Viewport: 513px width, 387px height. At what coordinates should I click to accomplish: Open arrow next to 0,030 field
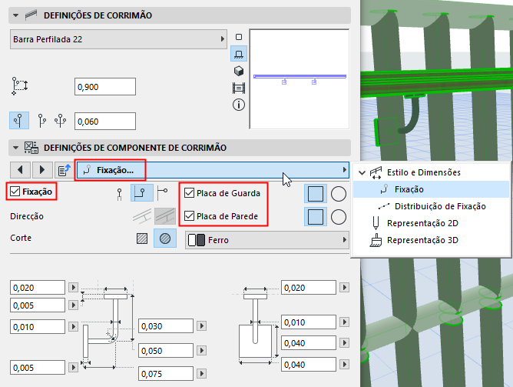201,326
